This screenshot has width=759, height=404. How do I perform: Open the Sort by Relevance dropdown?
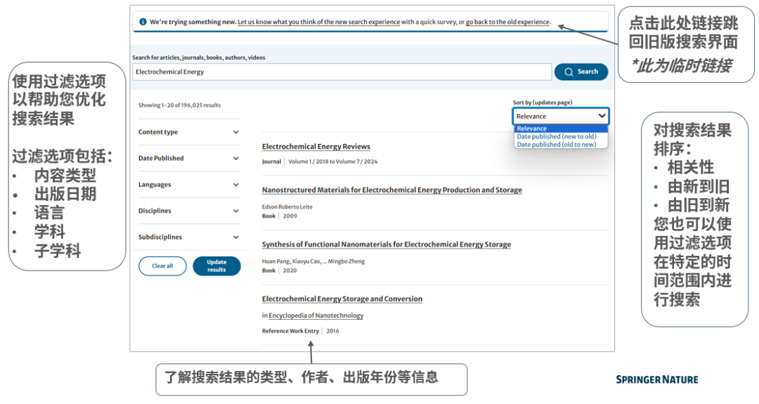point(561,116)
